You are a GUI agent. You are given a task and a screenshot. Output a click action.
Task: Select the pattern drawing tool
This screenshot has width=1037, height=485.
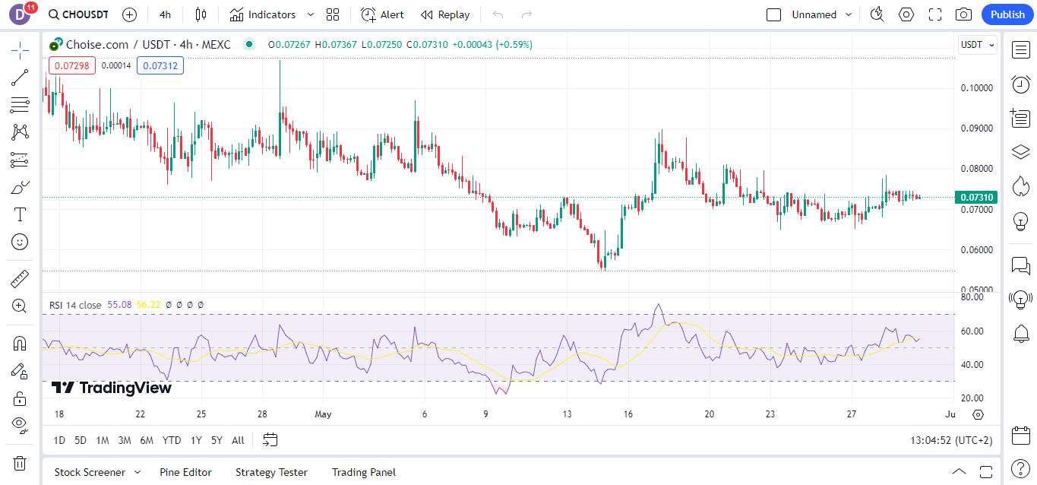[x=20, y=132]
